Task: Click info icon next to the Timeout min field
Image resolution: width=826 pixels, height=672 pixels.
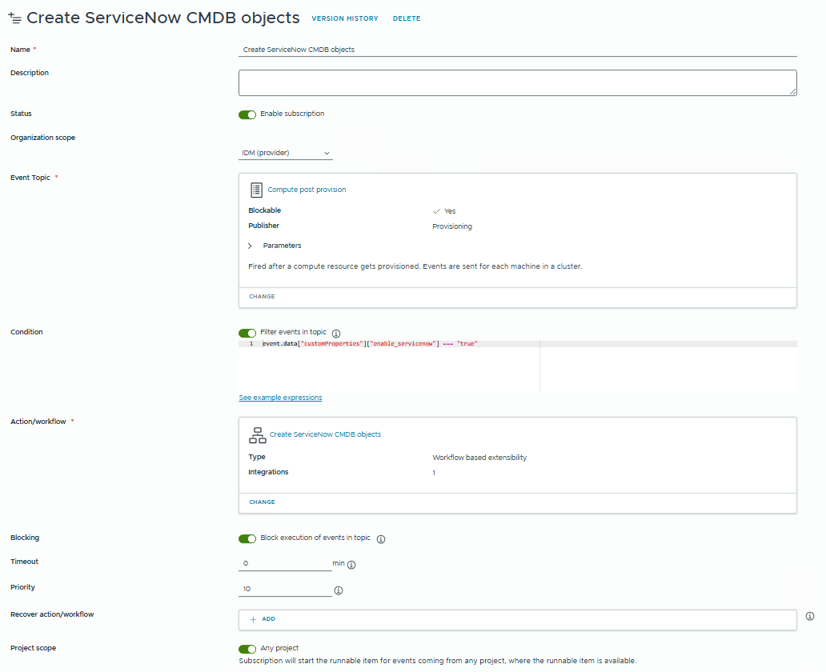Action: pos(351,564)
